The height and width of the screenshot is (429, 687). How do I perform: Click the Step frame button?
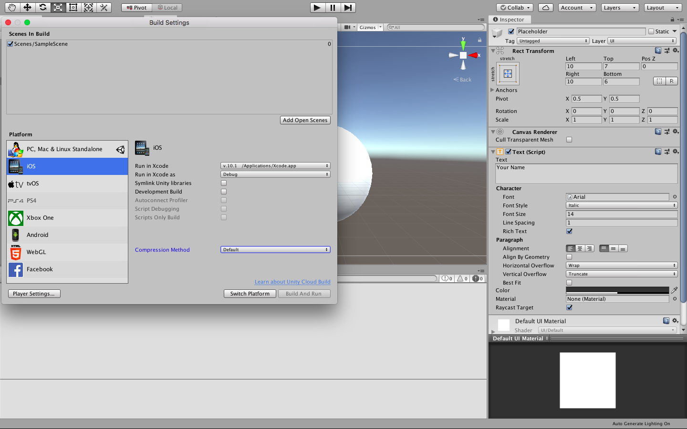348,8
